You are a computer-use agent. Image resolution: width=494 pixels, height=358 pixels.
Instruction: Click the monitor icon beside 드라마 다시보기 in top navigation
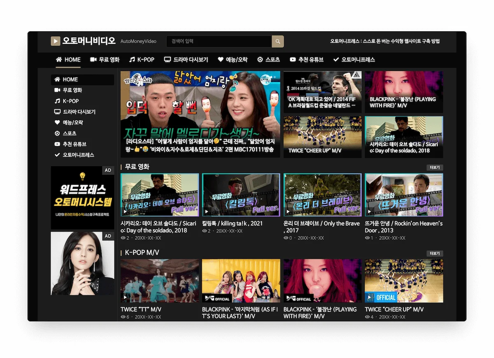pos(167,60)
